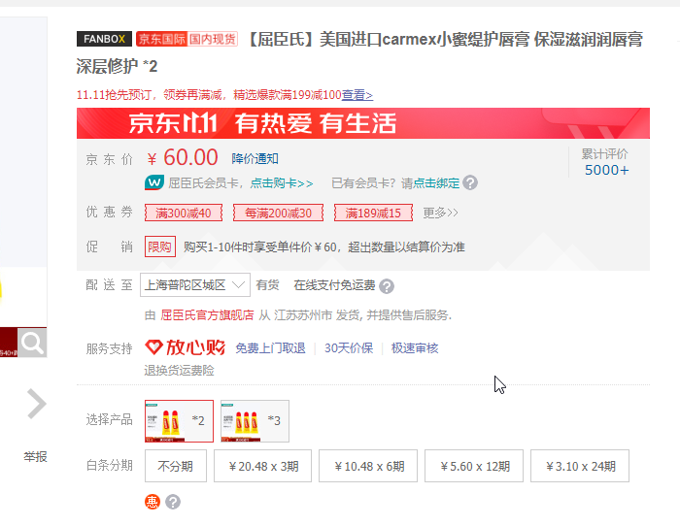The width and height of the screenshot is (680, 526).
Task: Go to next thumbnail with right chevron arrow
Action: [x=37, y=404]
